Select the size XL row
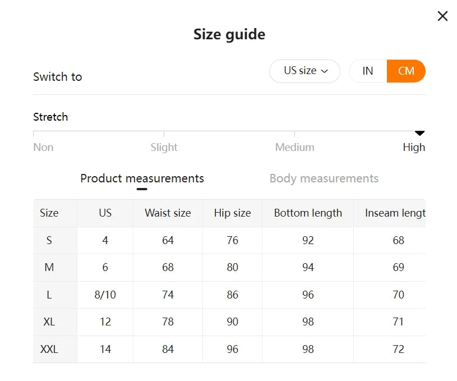The height and width of the screenshot is (381, 457). (49, 322)
